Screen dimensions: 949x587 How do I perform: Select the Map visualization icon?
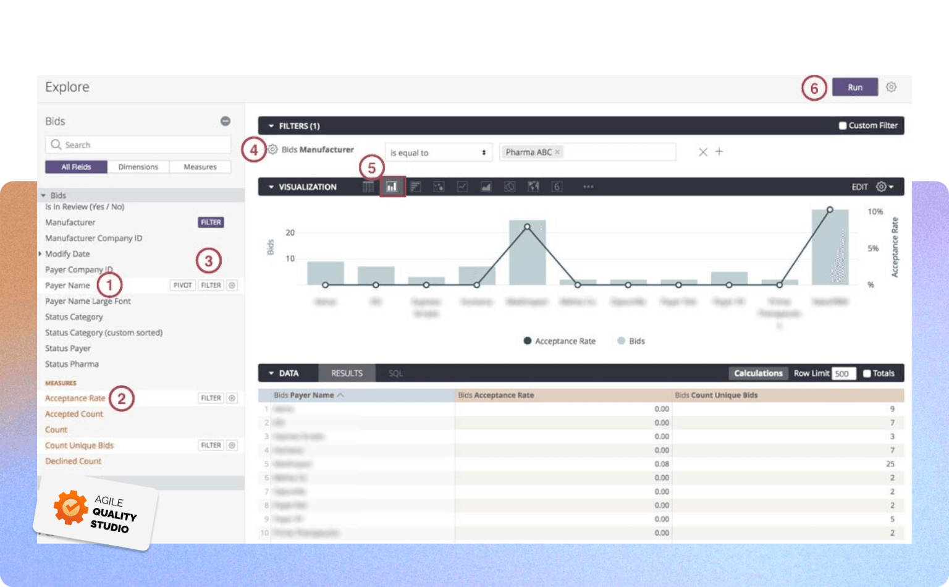point(533,187)
